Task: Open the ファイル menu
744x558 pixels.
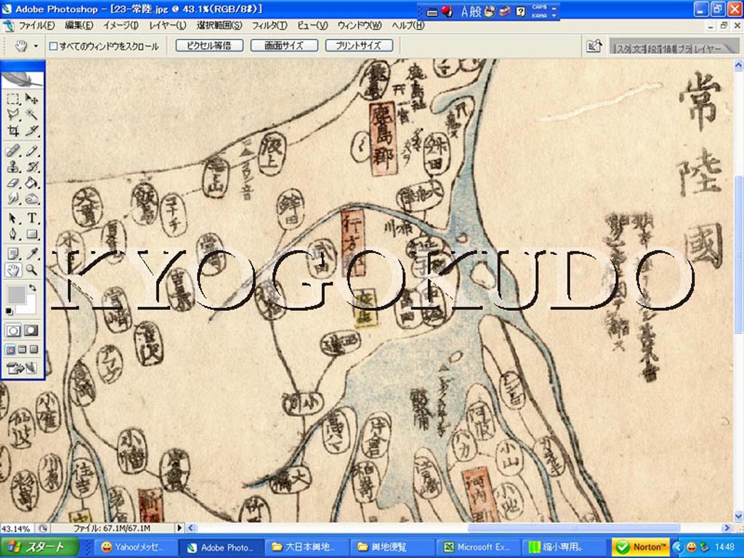Action: (x=36, y=25)
